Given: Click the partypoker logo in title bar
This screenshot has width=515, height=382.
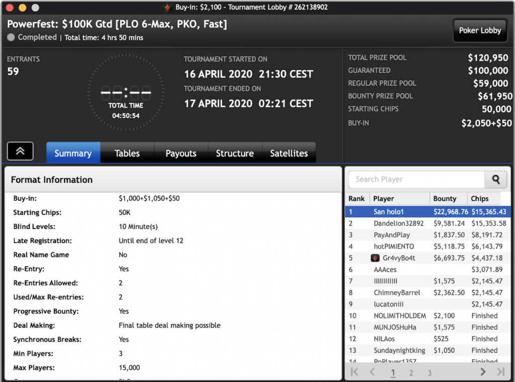Looking at the screenshot, I should coord(168,8).
